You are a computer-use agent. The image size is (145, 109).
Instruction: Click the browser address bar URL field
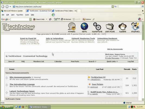pos(62,7)
